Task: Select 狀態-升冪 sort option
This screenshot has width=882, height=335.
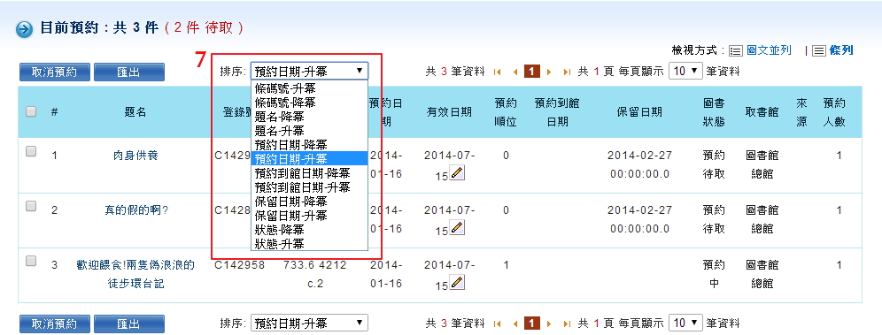Action: (x=309, y=244)
